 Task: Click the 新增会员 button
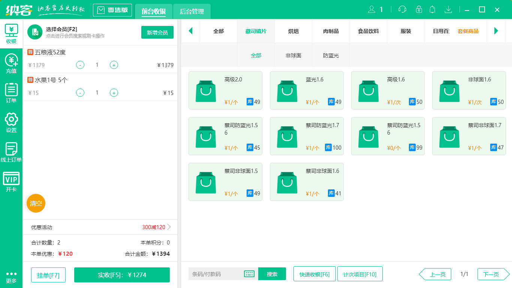tap(157, 33)
